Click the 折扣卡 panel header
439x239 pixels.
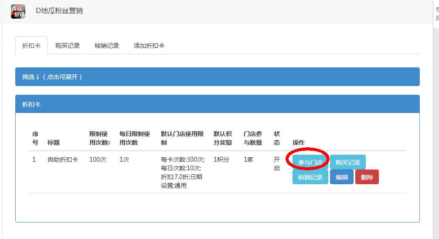click(x=217, y=104)
